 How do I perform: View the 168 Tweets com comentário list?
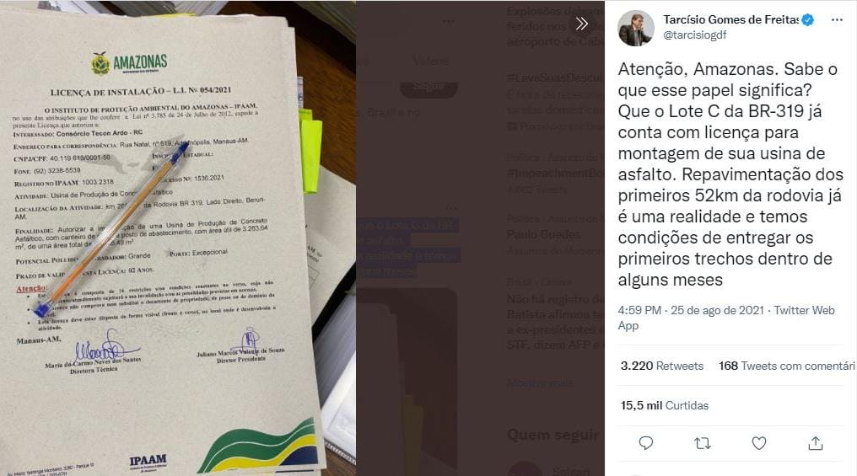coord(786,366)
